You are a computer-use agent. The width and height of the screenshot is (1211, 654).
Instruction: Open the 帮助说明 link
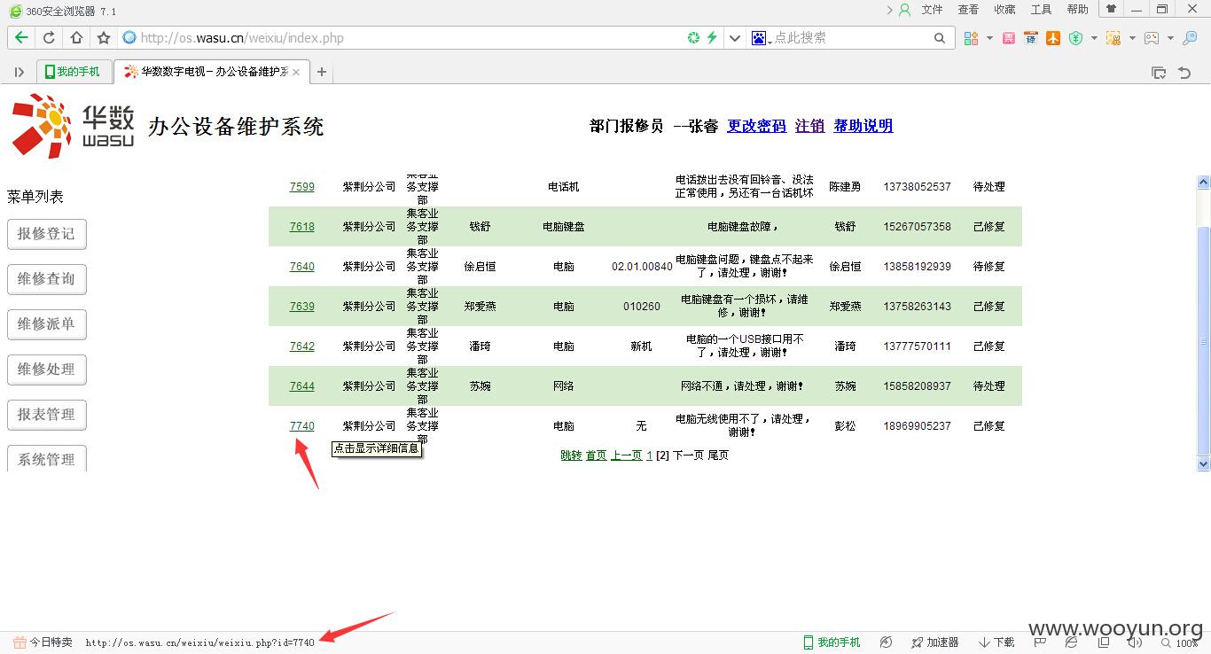pyautogui.click(x=863, y=126)
